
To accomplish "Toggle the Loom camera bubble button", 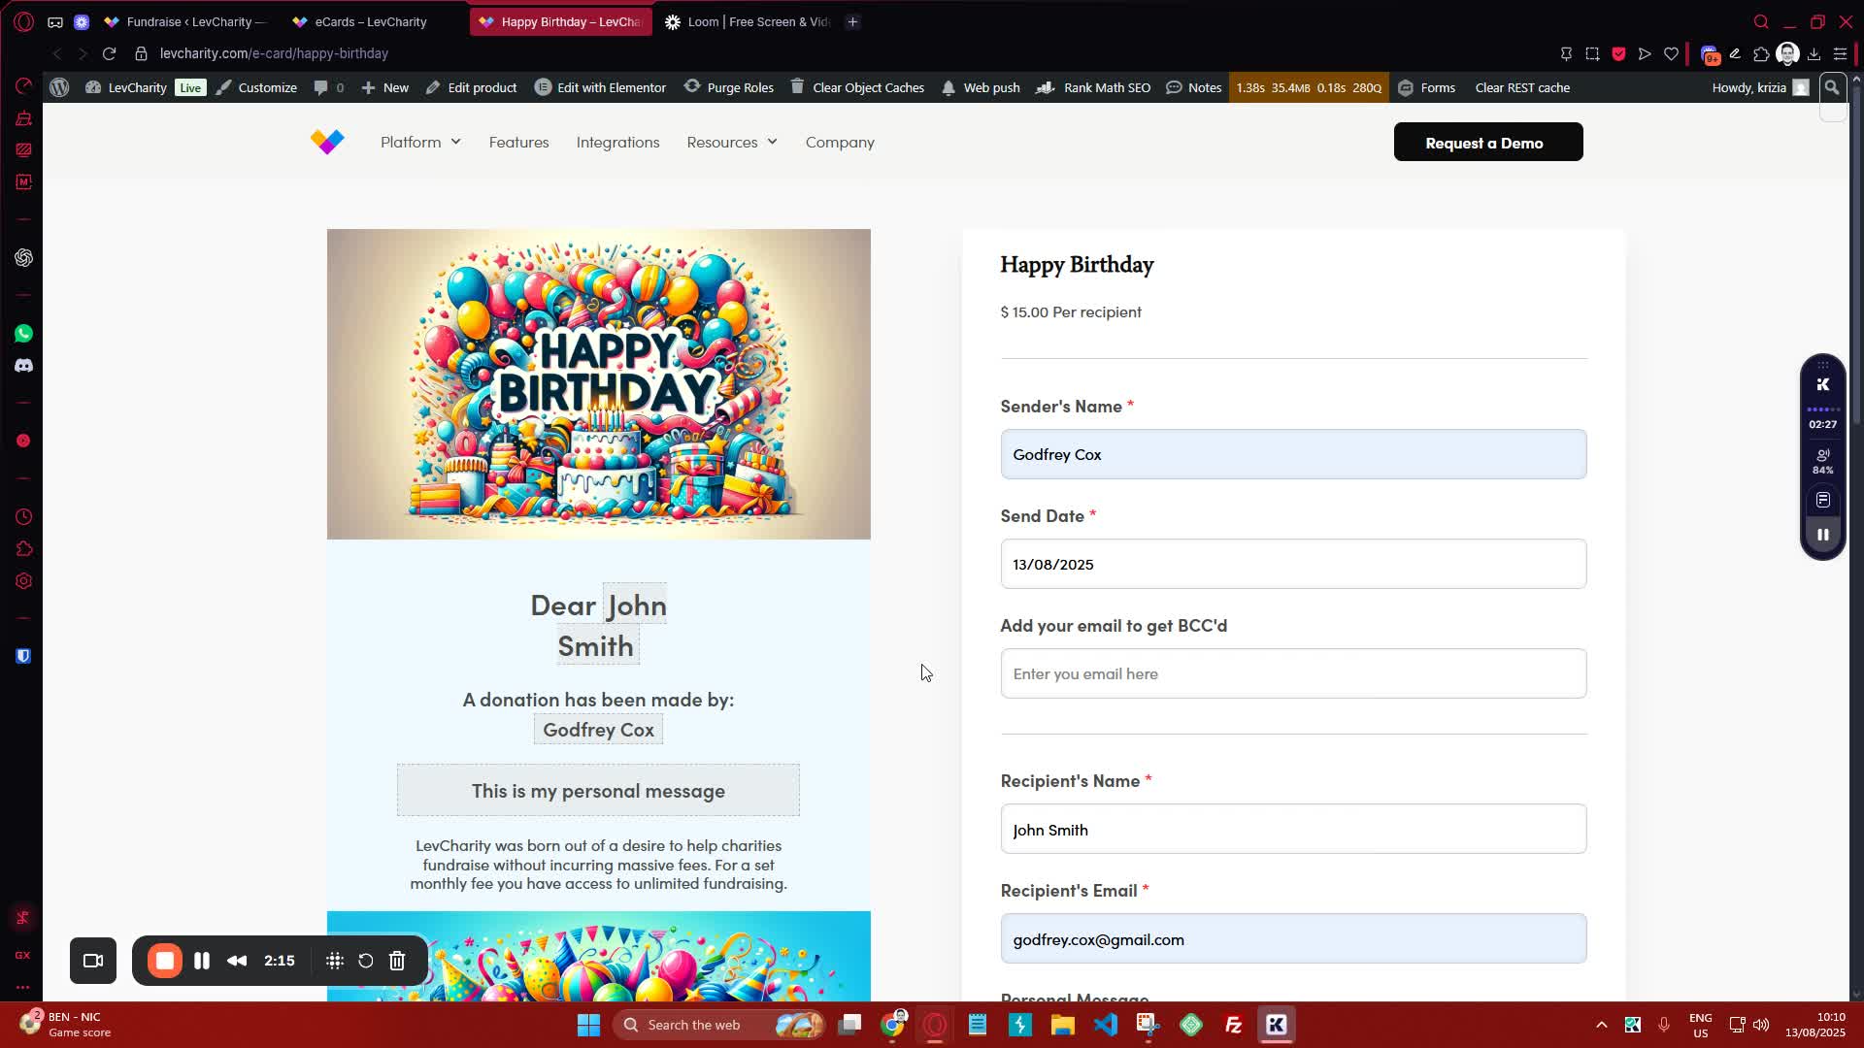I will pyautogui.click(x=93, y=961).
